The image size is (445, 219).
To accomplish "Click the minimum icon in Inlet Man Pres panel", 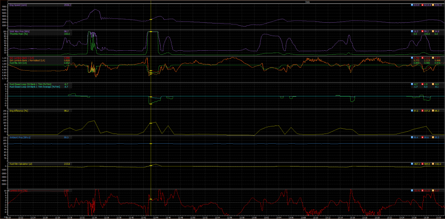I will pyautogui.click(x=412, y=31).
